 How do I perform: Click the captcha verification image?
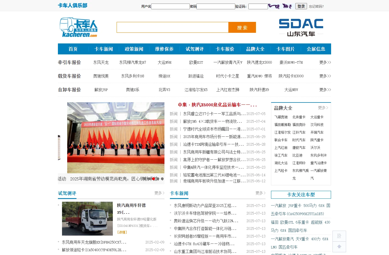[280, 6]
